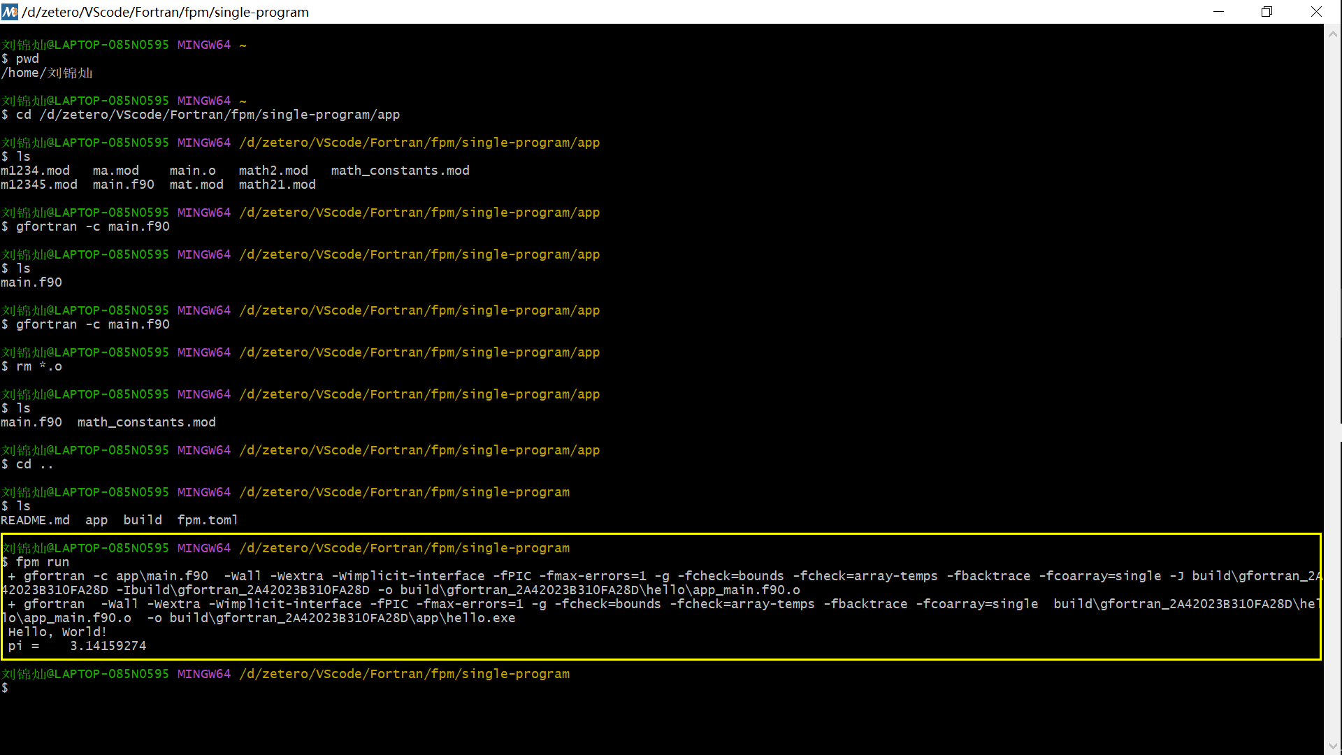Image resolution: width=1342 pixels, height=755 pixels.
Task: Click the 'rm *.o' command line
Action: [38, 366]
